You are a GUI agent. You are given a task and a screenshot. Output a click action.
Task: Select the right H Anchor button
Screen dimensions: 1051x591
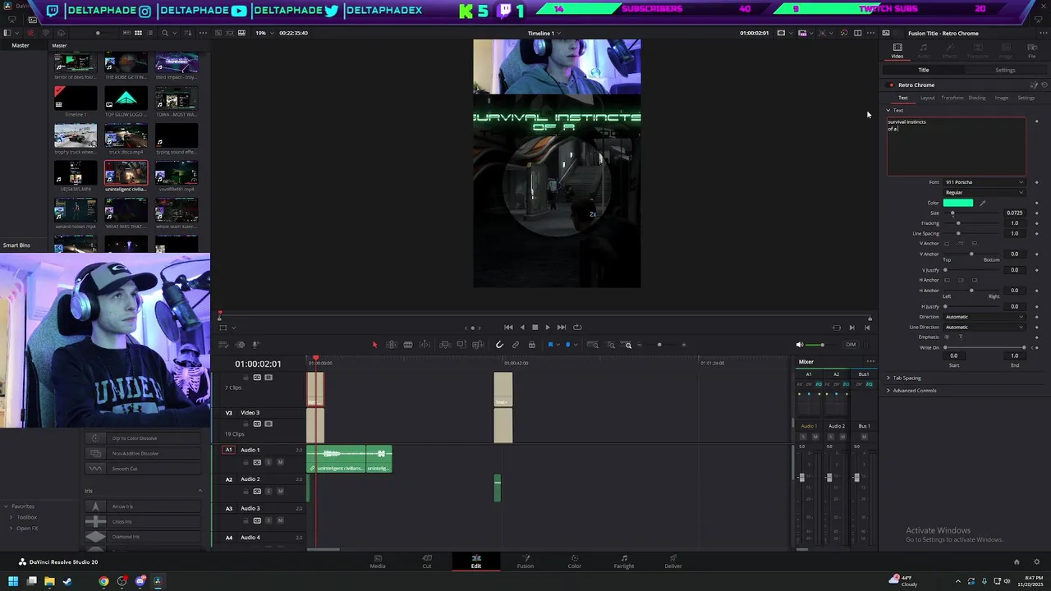pos(974,280)
